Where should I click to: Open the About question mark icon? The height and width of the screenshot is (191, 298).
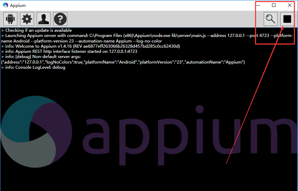60,19
